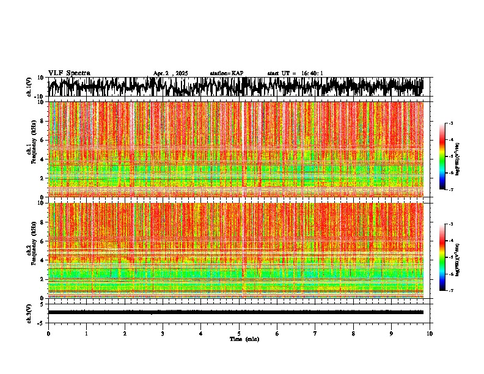Click the time axis end label "10"

[430, 334]
